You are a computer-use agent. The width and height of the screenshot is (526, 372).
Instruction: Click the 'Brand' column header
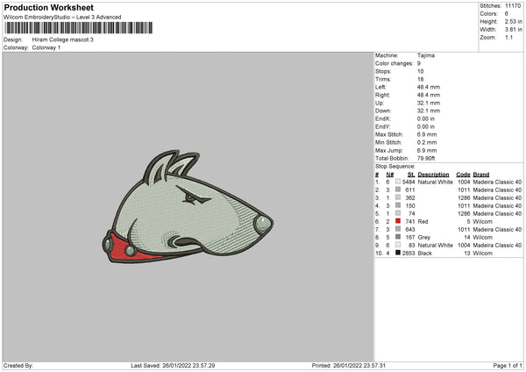[481, 175]
